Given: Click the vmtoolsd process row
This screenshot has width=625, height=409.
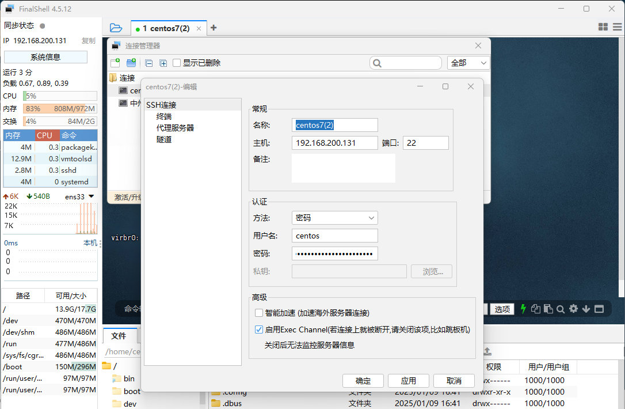Looking at the screenshot, I should (x=50, y=159).
